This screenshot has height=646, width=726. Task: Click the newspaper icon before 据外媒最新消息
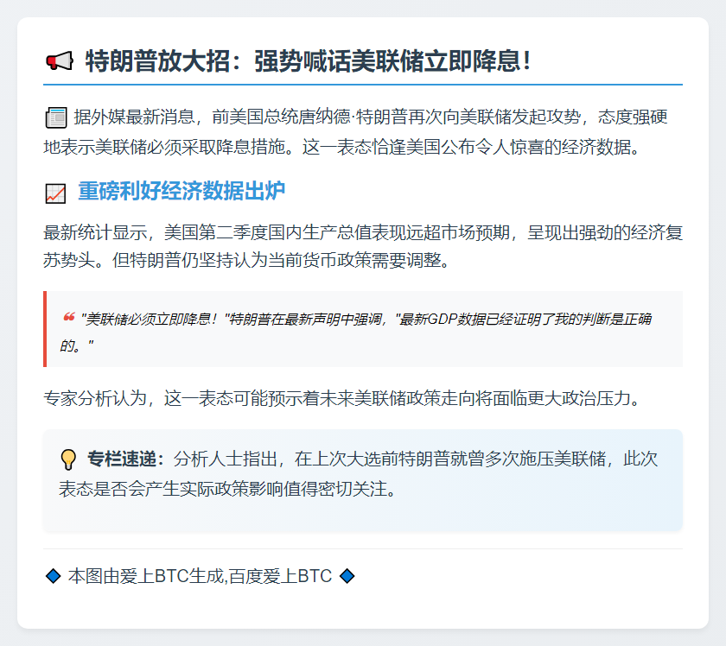55,117
